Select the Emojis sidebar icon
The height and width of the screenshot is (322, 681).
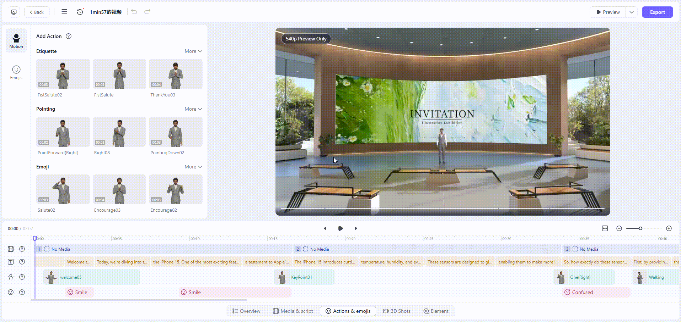point(16,72)
